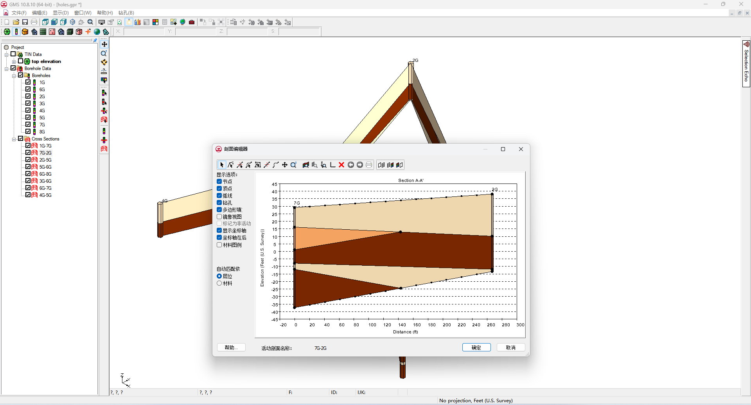The height and width of the screenshot is (405, 751).
Task: Click the 确定 button
Action: click(476, 347)
